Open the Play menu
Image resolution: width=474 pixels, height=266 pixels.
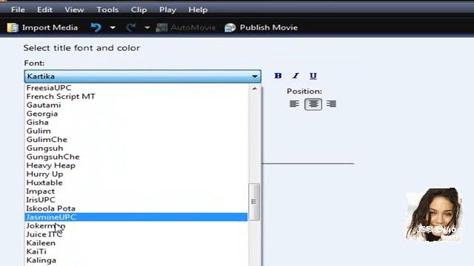pos(168,10)
